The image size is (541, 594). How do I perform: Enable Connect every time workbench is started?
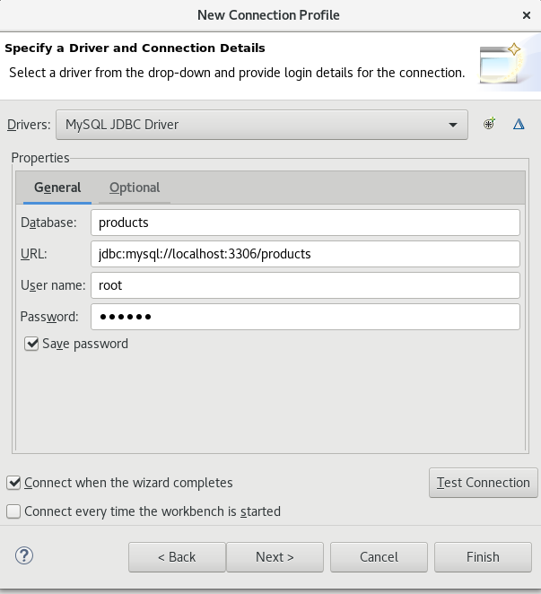pyautogui.click(x=13, y=511)
